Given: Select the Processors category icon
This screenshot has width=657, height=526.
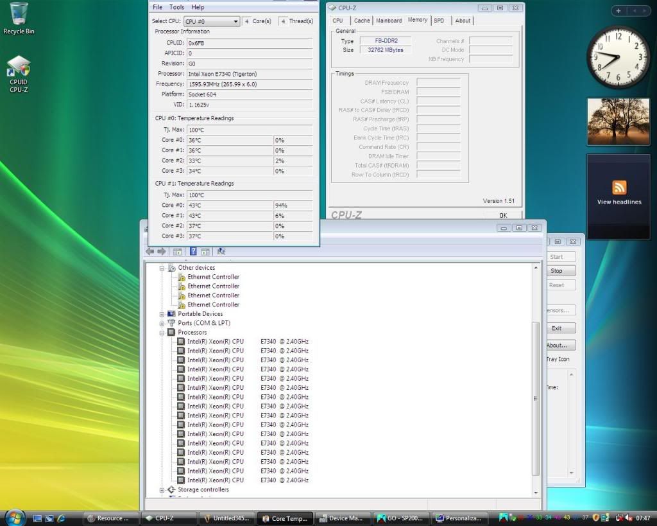Looking at the screenshot, I should 171,332.
